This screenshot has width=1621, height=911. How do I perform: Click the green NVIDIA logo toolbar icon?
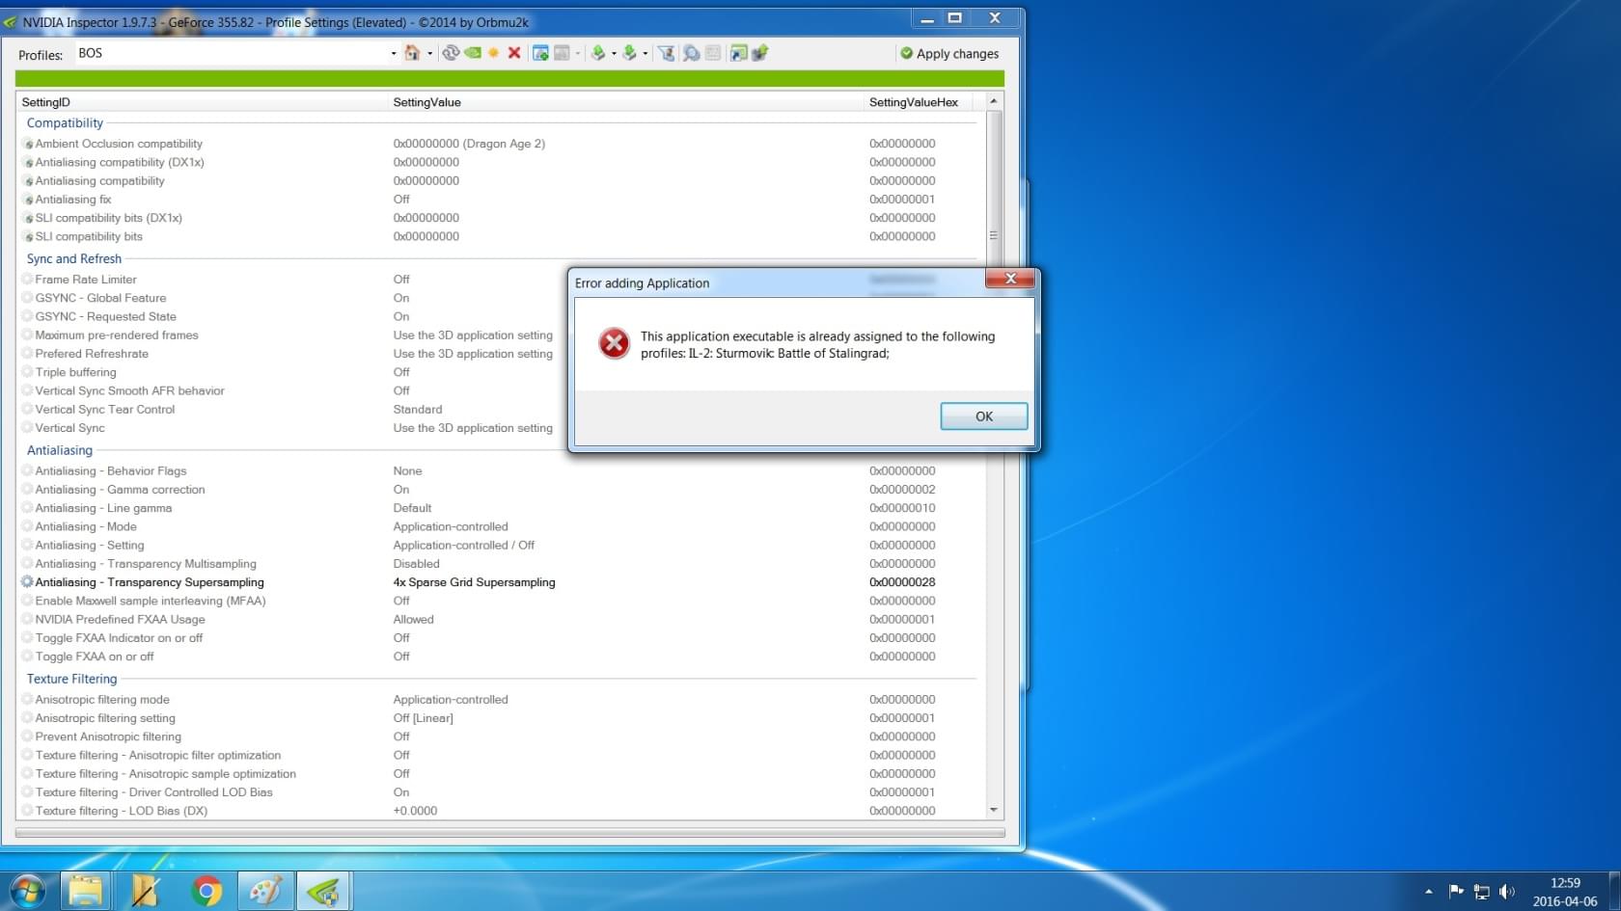473,53
